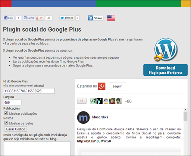The height and width of the screenshot is (156, 191).
Task: Click the widget scrollbar up arrow
Action: pos(185,110)
